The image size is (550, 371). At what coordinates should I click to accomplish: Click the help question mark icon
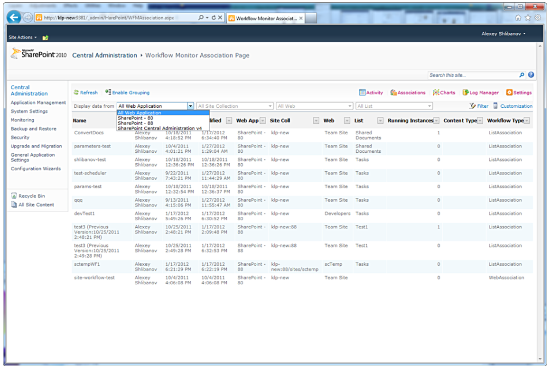[531, 75]
